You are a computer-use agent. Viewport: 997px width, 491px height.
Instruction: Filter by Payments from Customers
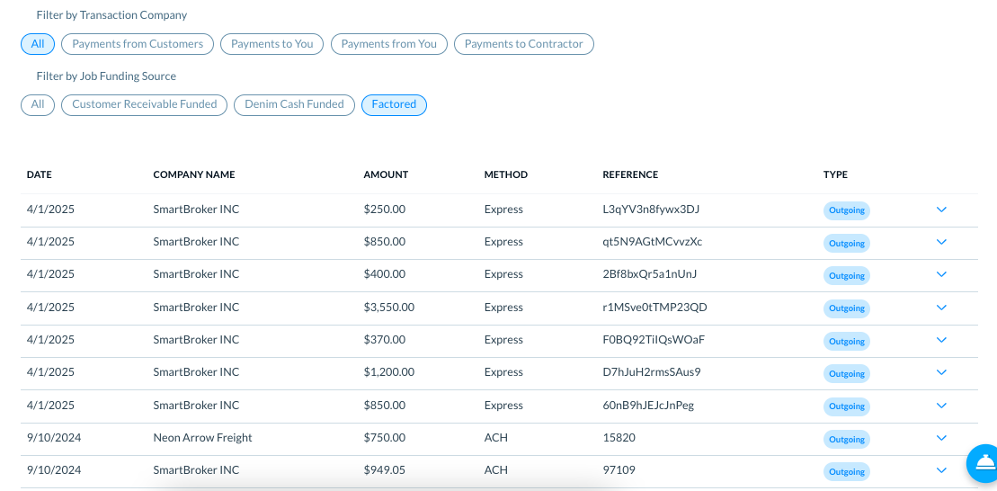click(138, 44)
